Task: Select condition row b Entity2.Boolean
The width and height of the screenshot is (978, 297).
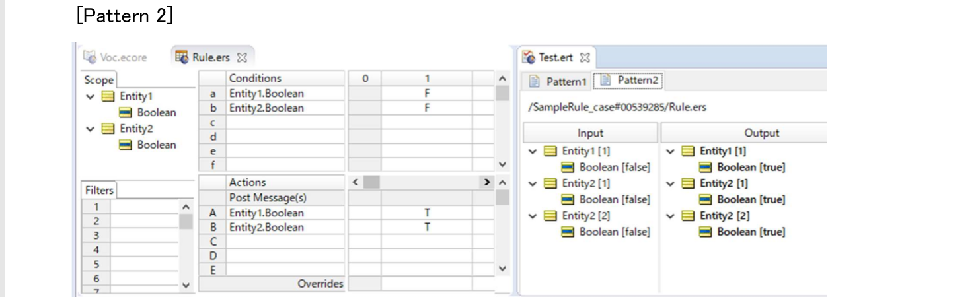Action: [285, 108]
